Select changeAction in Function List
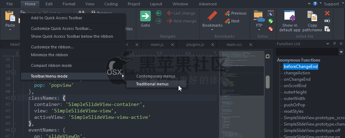Screen dimensions: 345x138 click(297, 73)
